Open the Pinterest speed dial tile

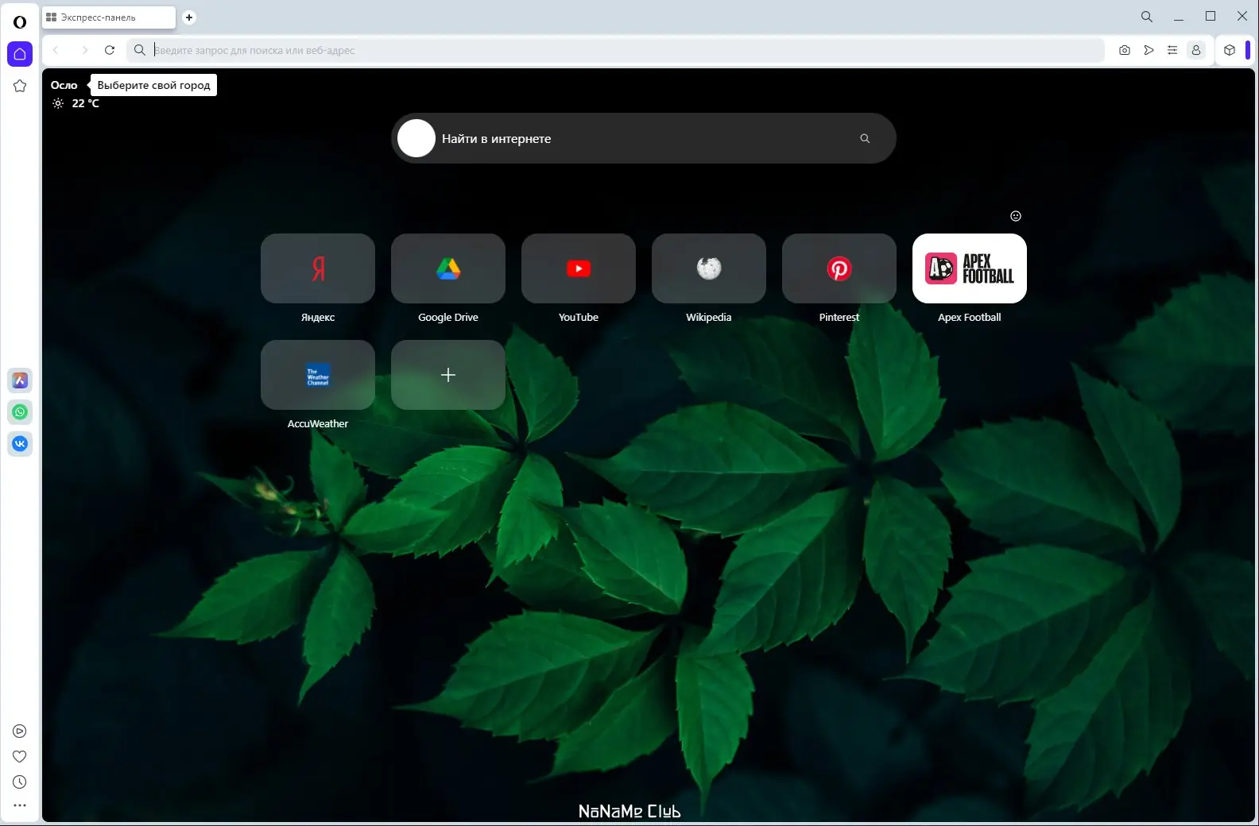point(839,268)
